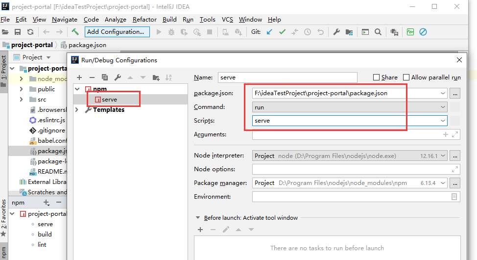Open Project Structure icon in toolbar
This screenshot has width=477, height=260.
click(x=349, y=32)
